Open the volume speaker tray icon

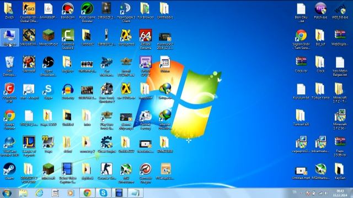[x=326, y=193]
